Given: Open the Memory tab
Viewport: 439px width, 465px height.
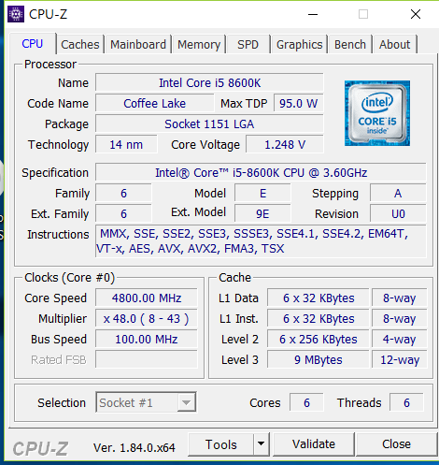Looking at the screenshot, I should (x=199, y=44).
